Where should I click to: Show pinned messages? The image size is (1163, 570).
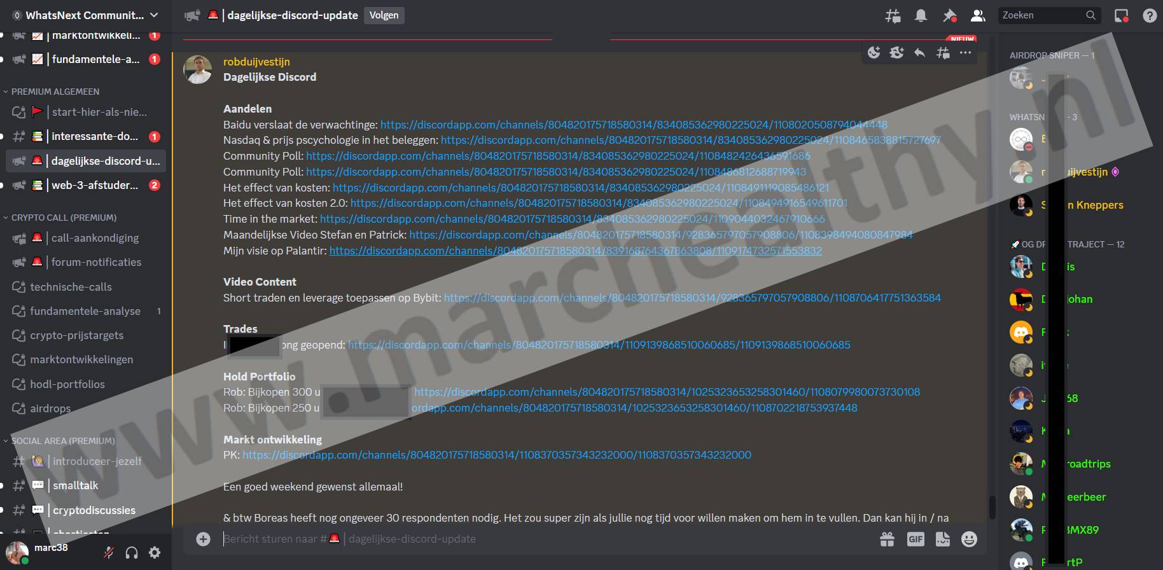pyautogui.click(x=949, y=16)
